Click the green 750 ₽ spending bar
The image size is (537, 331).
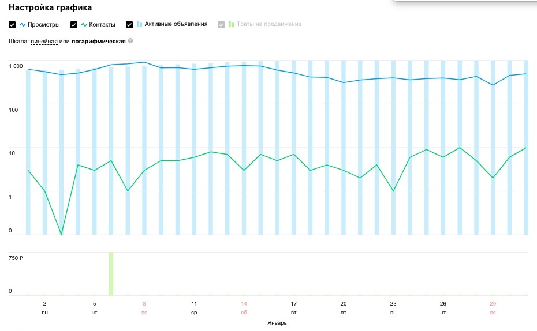point(111,273)
